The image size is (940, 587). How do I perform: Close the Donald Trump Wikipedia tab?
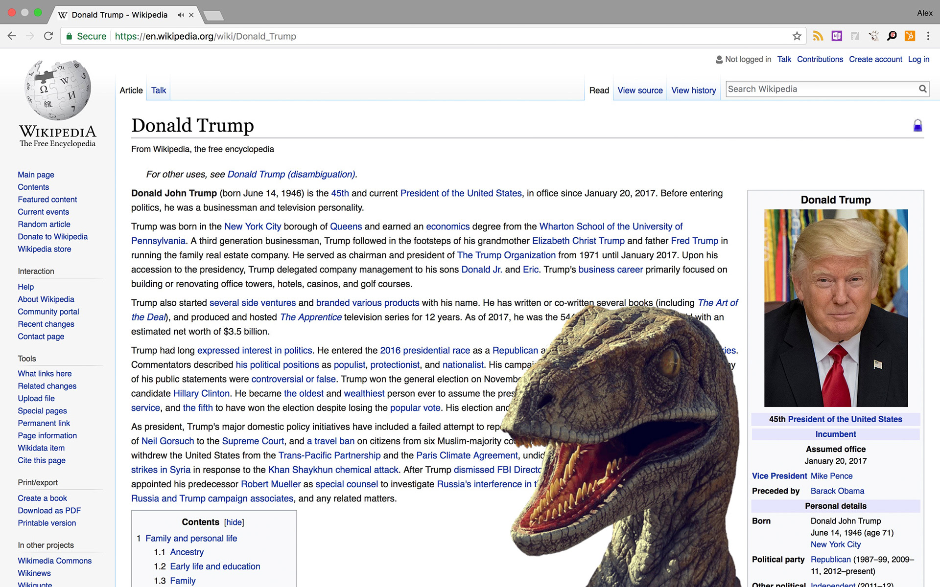[191, 15]
